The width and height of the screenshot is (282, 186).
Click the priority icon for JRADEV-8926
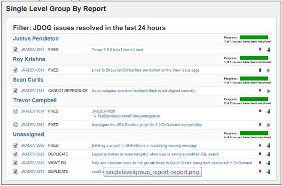(260, 162)
